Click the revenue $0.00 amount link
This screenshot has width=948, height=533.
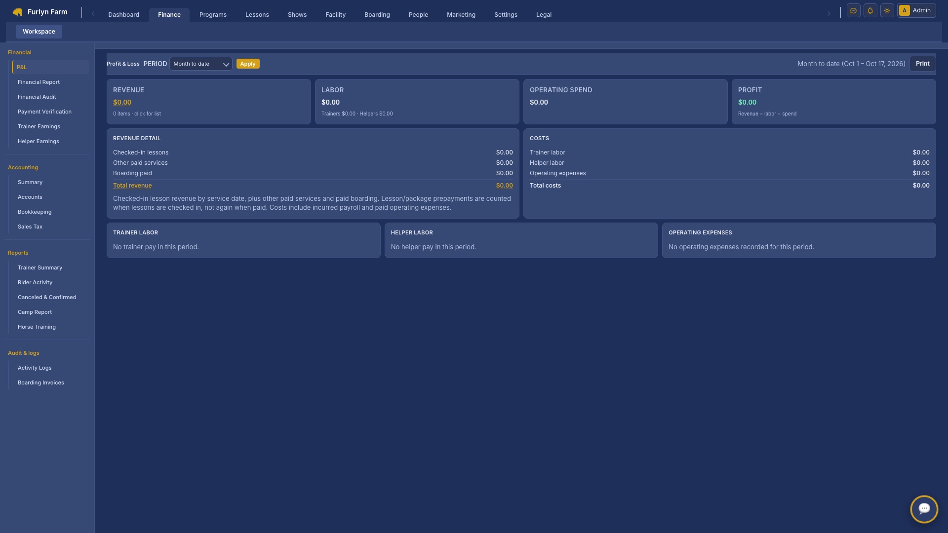tap(122, 102)
